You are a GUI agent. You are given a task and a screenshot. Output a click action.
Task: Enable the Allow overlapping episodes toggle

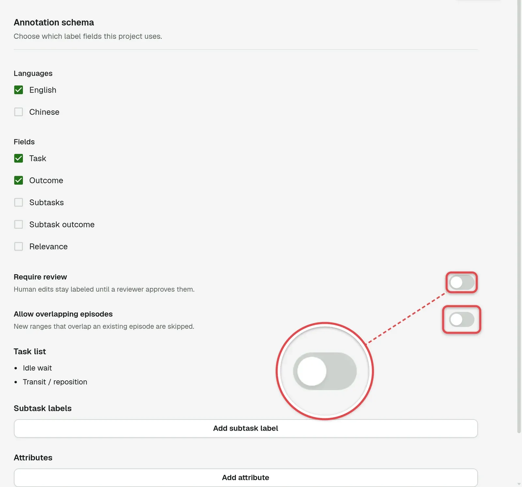point(462,320)
